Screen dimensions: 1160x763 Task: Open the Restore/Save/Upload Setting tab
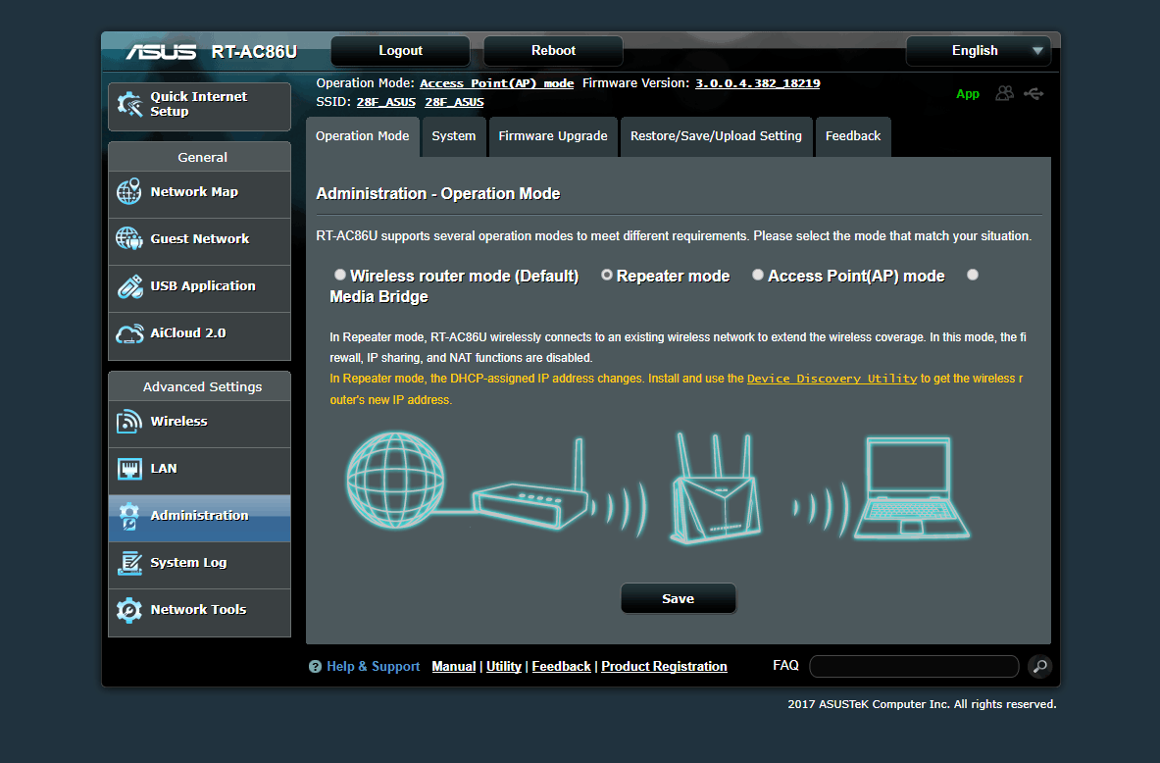coord(716,137)
